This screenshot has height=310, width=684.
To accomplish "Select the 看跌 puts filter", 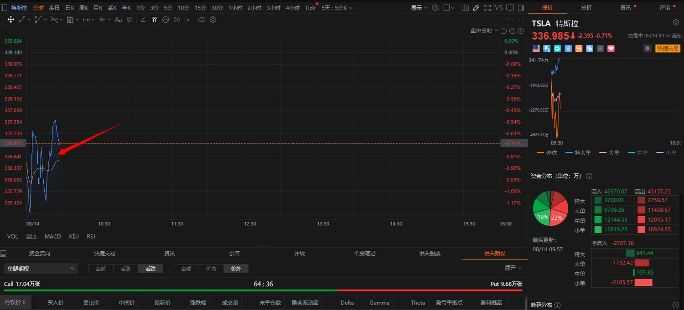I will click(150, 269).
